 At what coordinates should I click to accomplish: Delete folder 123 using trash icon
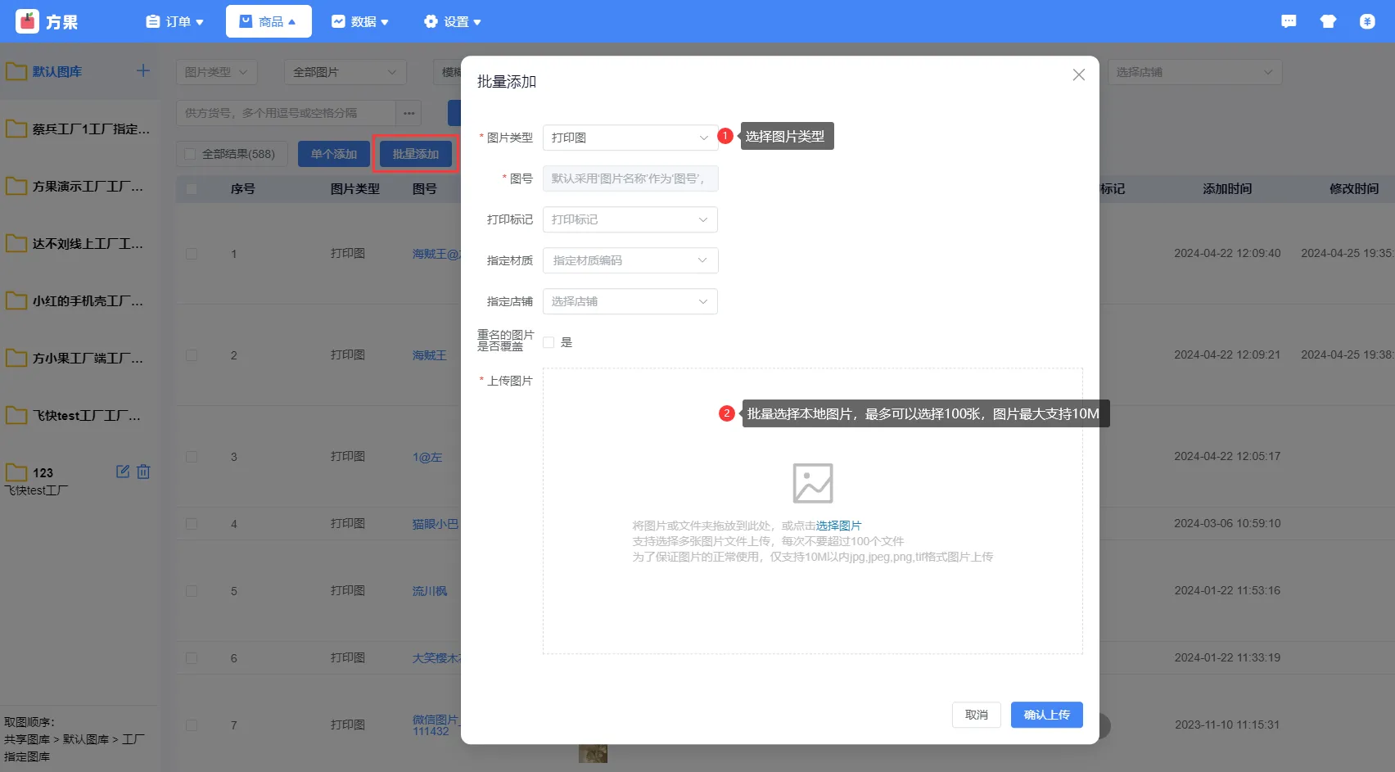(x=143, y=472)
